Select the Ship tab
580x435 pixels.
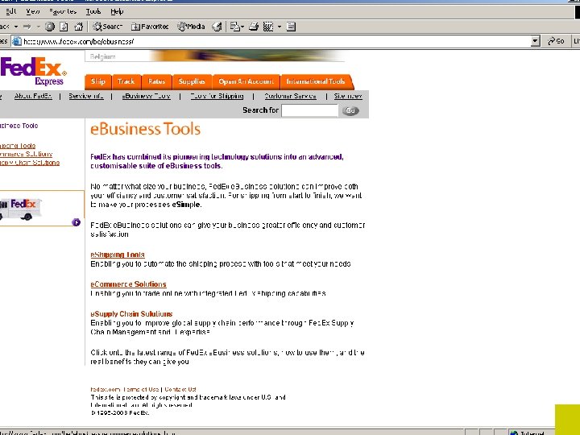(x=98, y=81)
